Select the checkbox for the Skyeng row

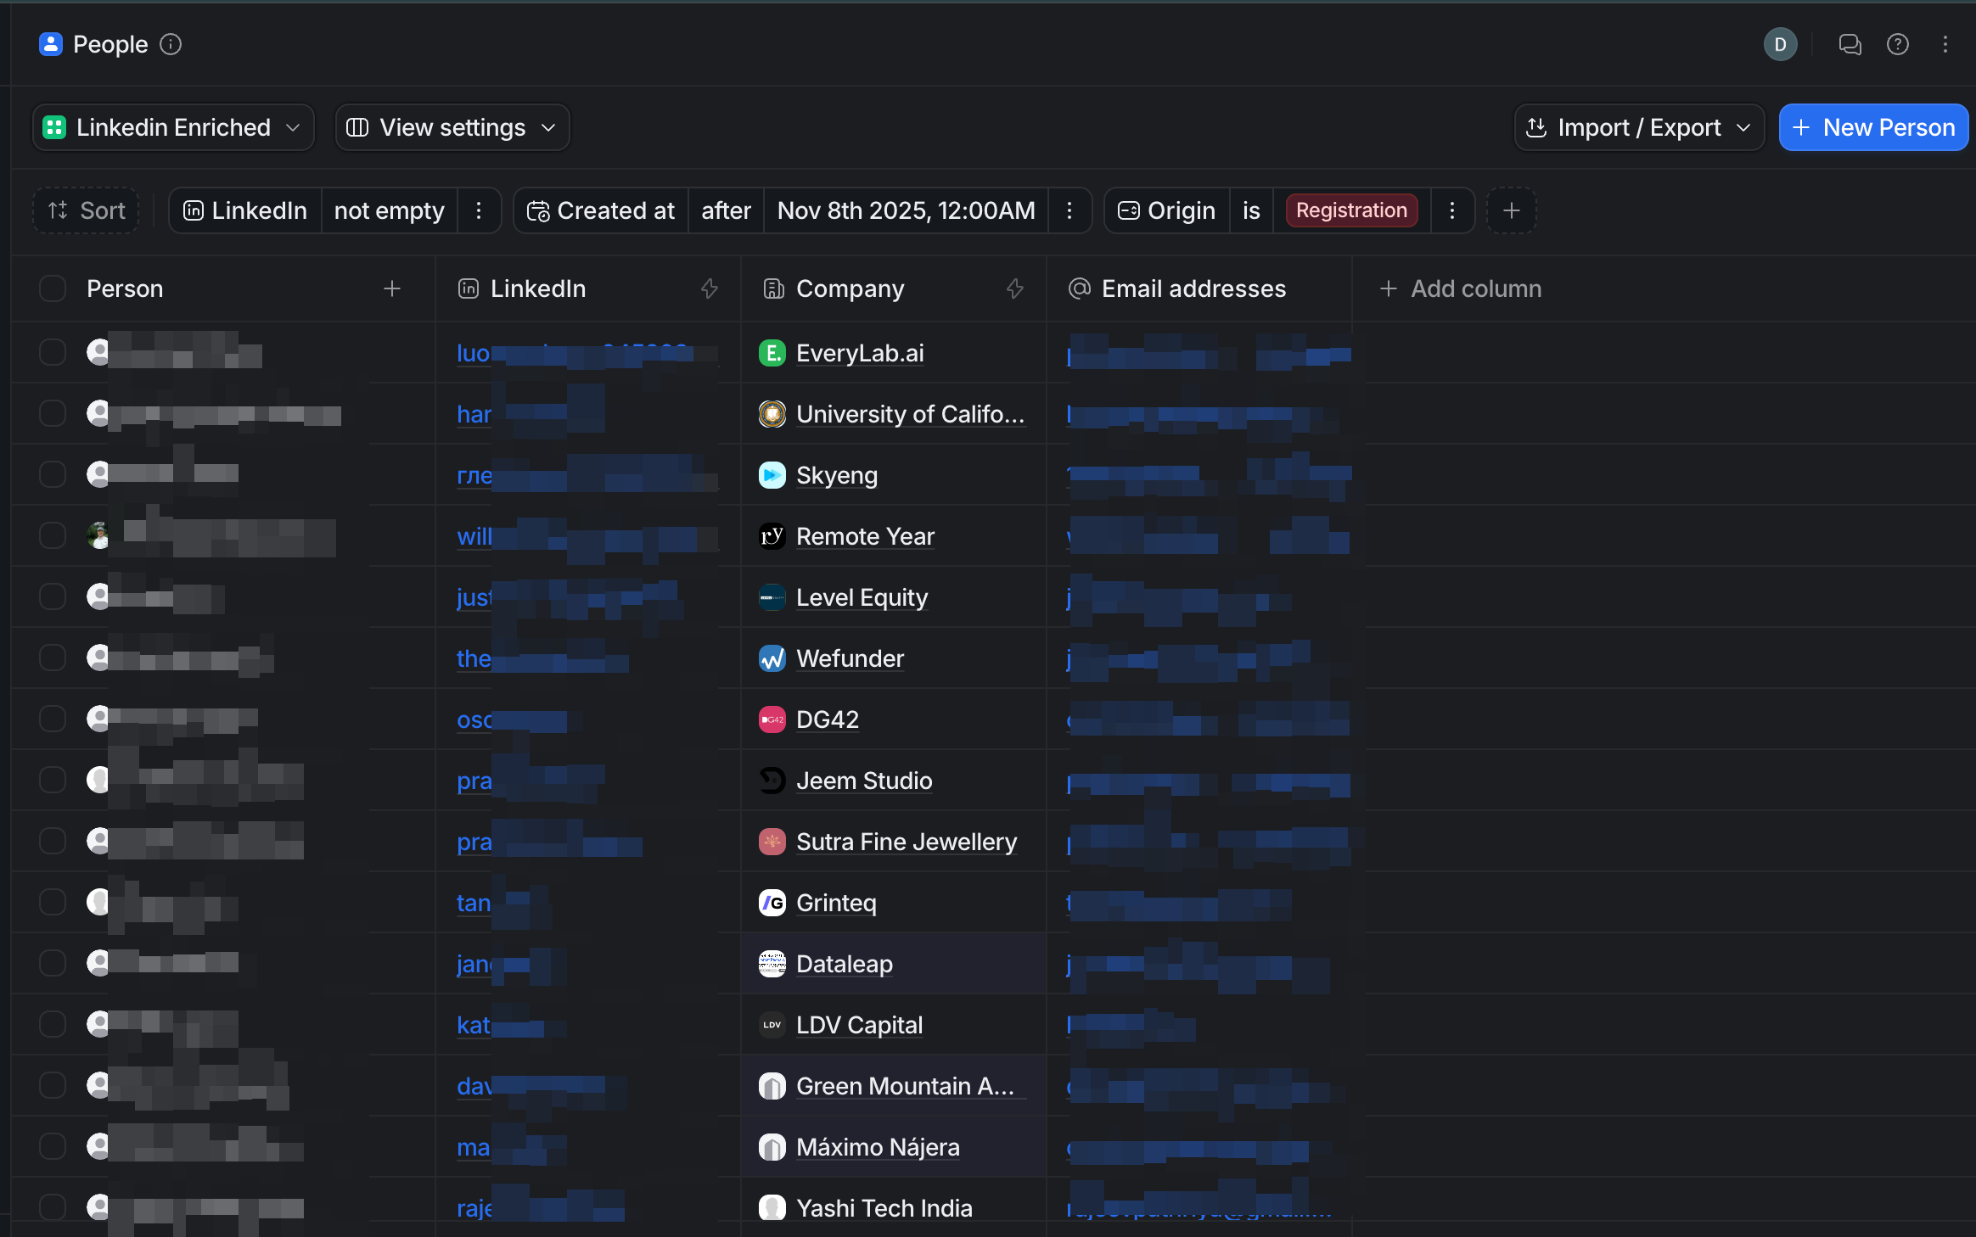(x=53, y=474)
